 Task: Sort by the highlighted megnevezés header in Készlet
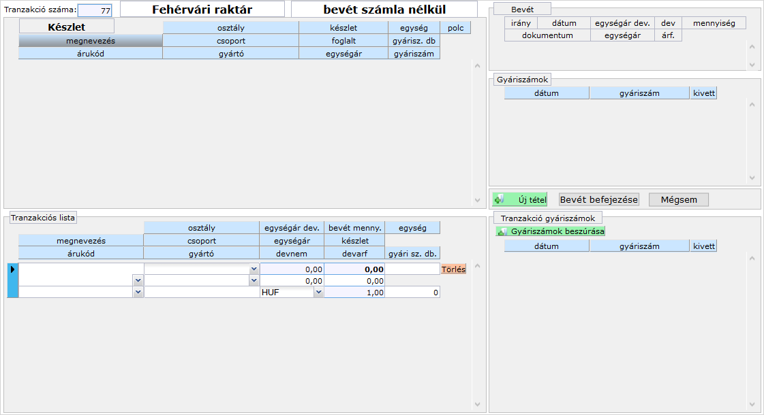(90, 41)
